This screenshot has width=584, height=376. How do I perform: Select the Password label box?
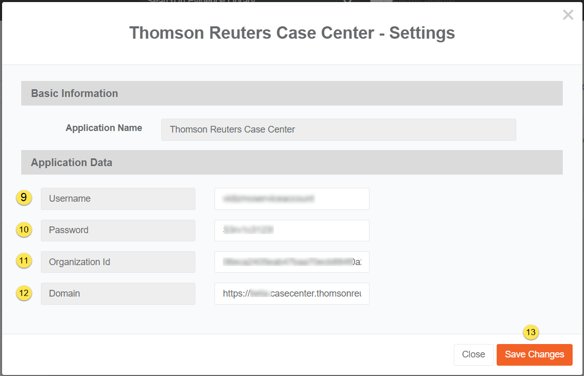(118, 230)
